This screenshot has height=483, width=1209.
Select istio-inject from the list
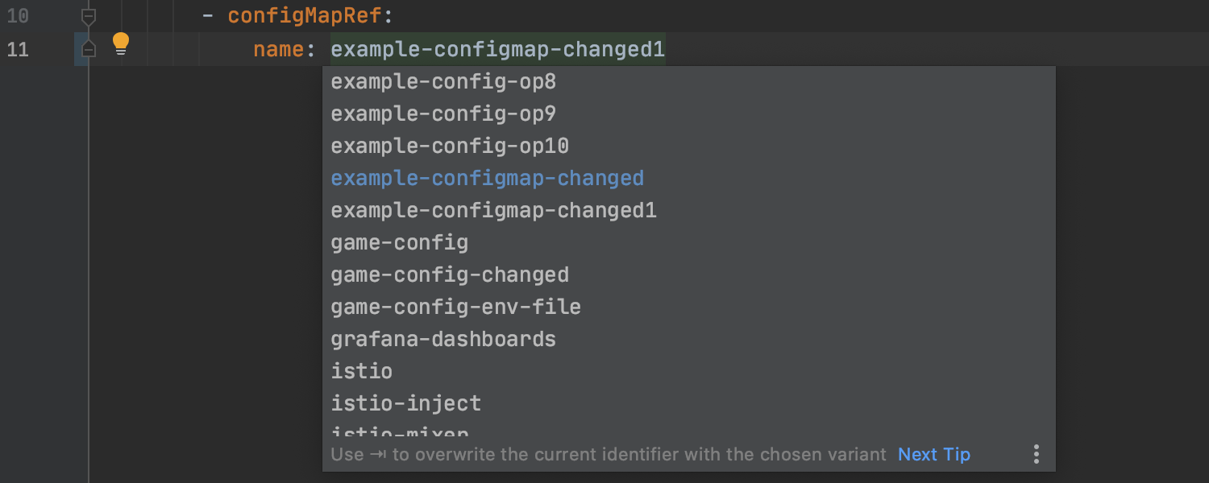point(689,404)
